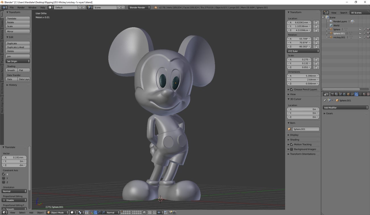Toggle the Background Images checkbox
The width and height of the screenshot is (370, 215).
click(292, 149)
